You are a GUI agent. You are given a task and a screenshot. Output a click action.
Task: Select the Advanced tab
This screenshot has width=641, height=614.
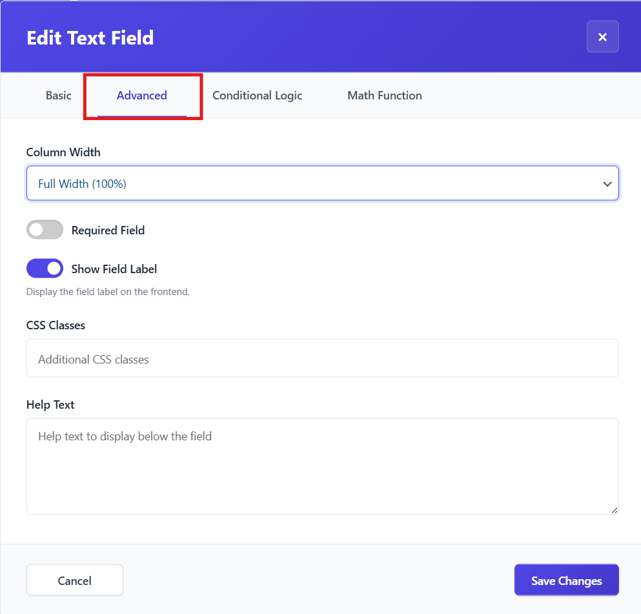click(142, 96)
